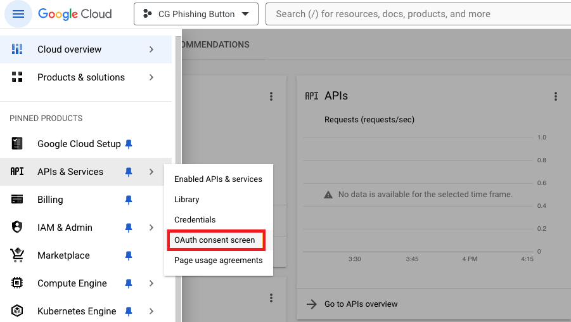Image resolution: width=571 pixels, height=322 pixels.
Task: Open the CG Phishing Button project picker
Action: pos(196,14)
